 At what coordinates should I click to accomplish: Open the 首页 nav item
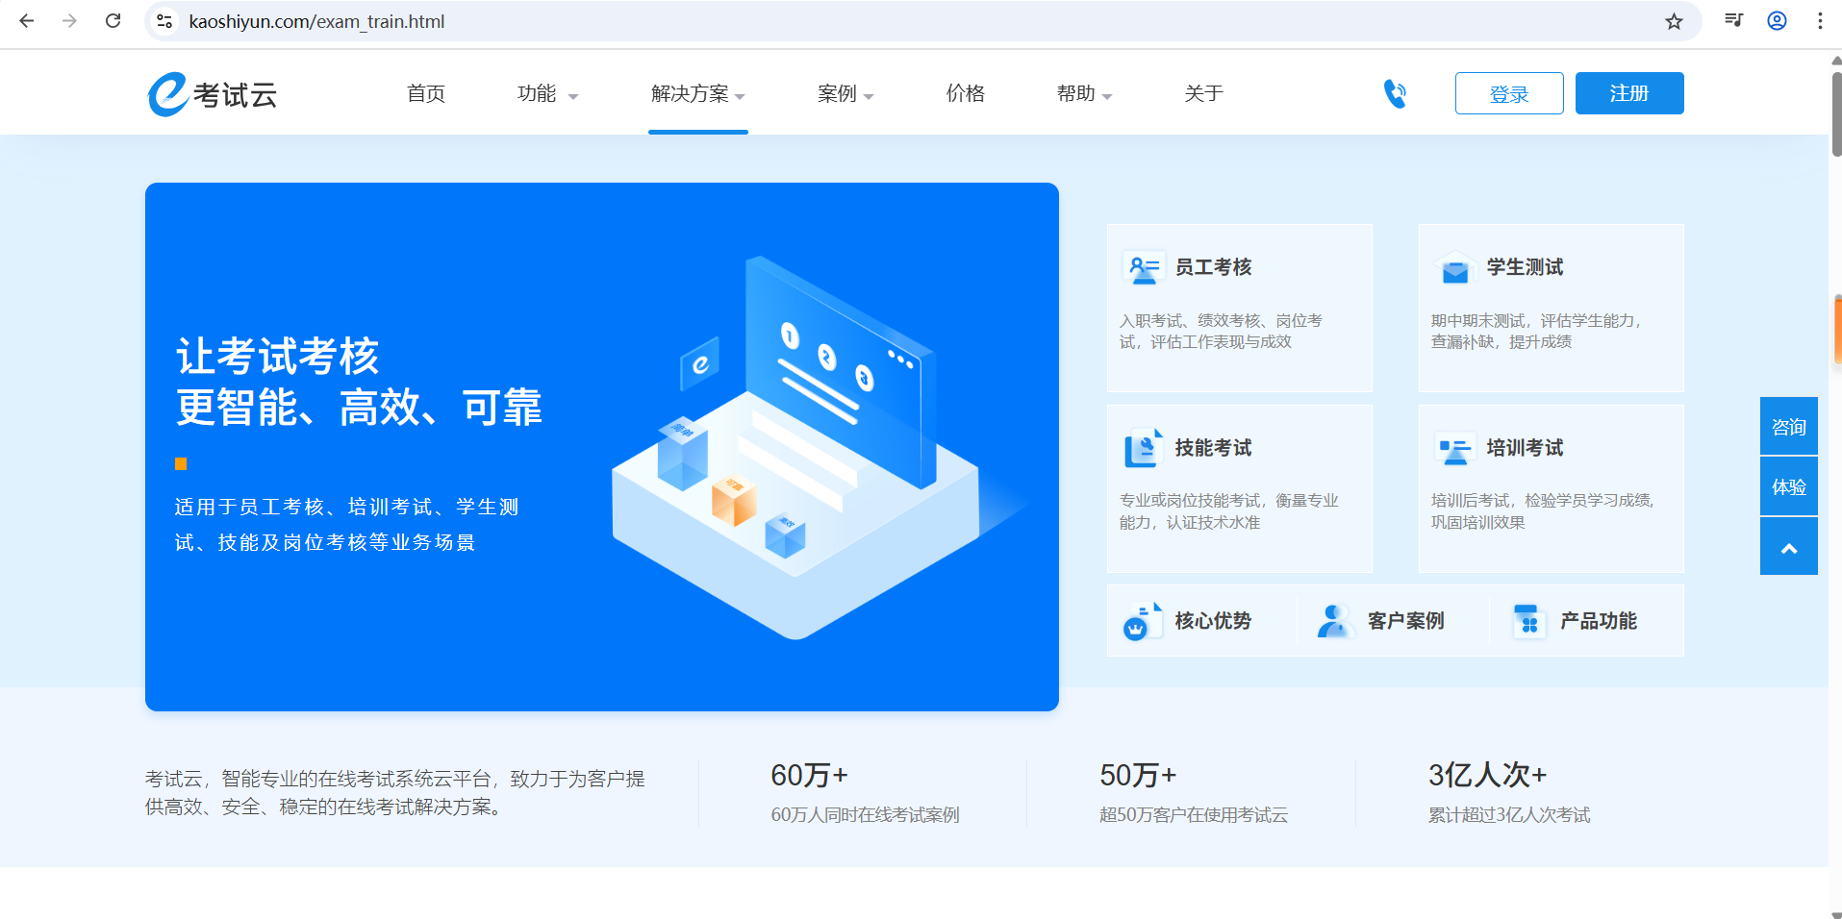coord(426,93)
